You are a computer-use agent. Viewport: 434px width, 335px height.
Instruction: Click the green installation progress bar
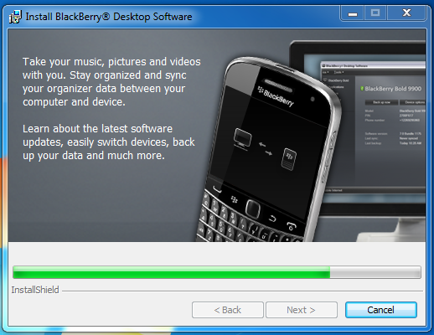(217, 272)
